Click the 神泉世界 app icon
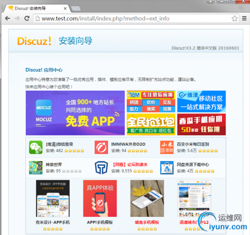The width and height of the screenshot is (250, 235). (x=35, y=168)
